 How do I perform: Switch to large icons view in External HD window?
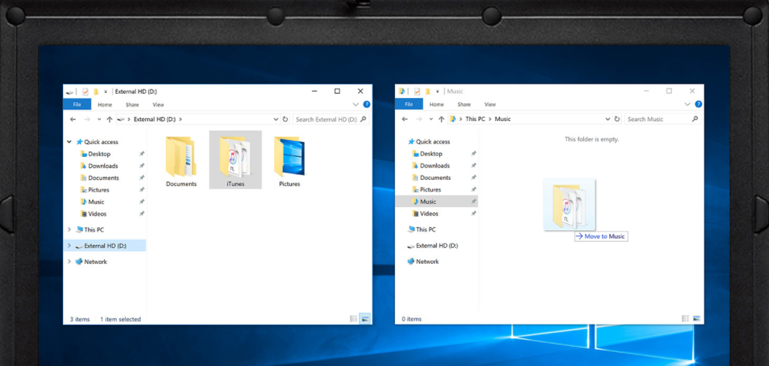(x=364, y=319)
